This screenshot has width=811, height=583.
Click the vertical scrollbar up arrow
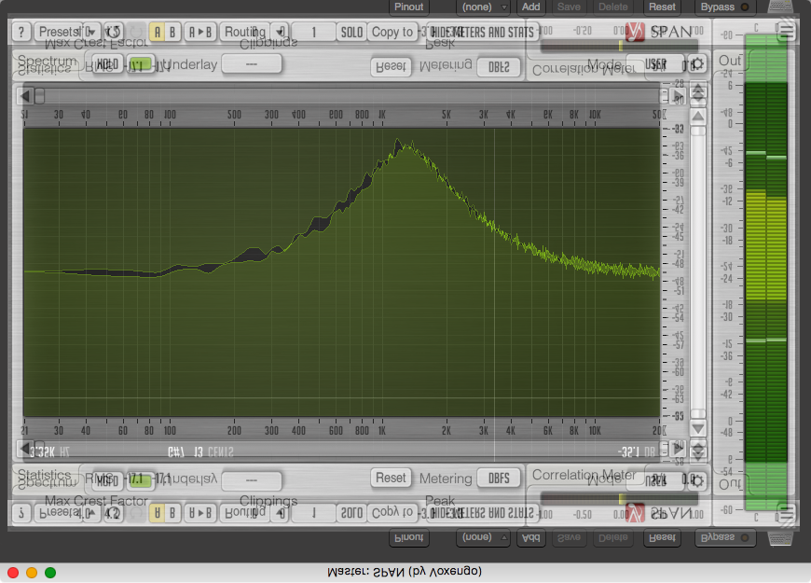(x=697, y=118)
